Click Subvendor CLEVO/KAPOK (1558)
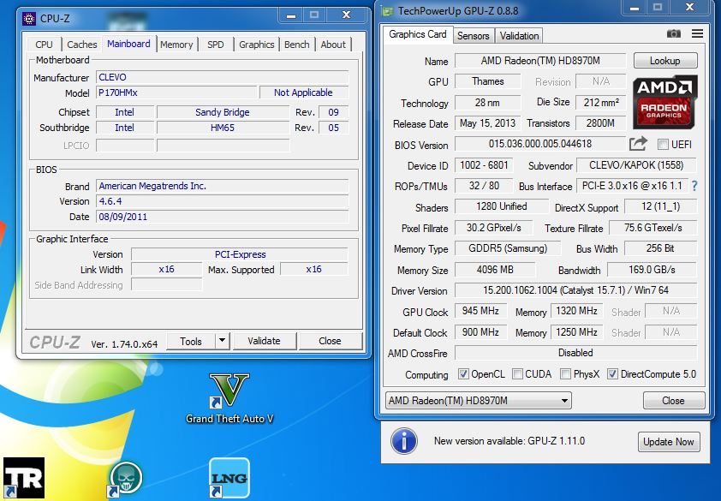 pyautogui.click(x=636, y=165)
